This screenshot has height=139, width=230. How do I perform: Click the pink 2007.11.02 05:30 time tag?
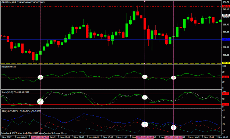tap(40, 138)
